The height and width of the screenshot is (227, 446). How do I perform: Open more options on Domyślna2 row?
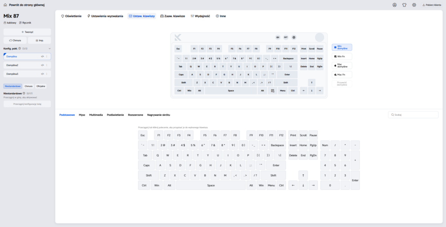pyautogui.click(x=47, y=65)
